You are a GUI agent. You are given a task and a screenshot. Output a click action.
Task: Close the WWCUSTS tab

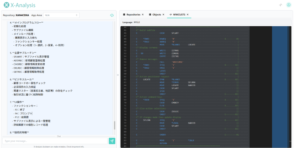187,14
